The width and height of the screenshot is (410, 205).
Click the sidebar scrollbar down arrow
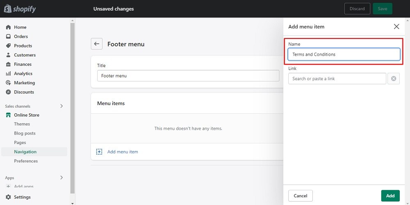[73, 203]
